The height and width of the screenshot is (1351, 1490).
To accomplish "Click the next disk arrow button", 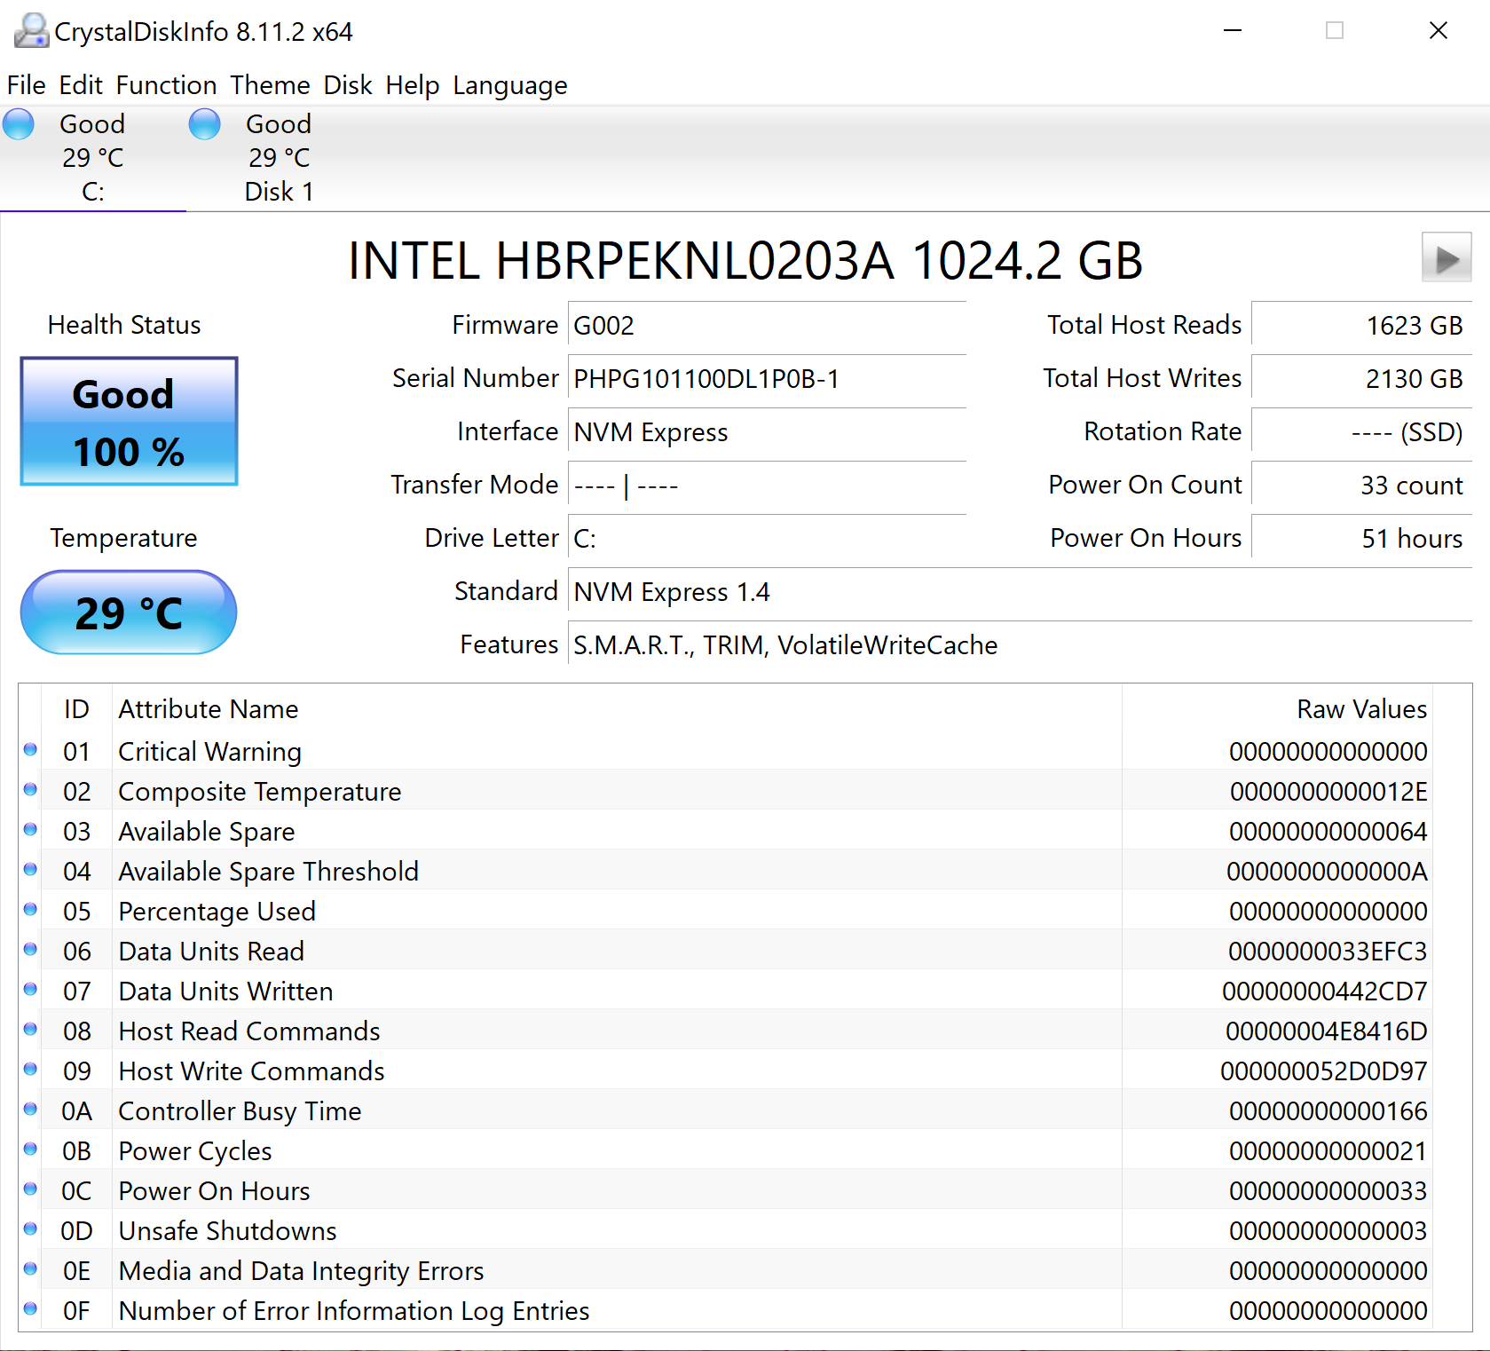I will click(x=1446, y=258).
